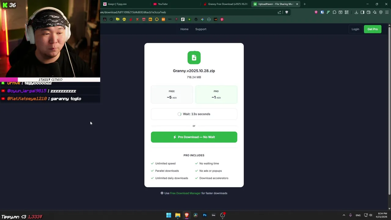Go to the Home nav link
This screenshot has height=220, width=391.
[184, 29]
